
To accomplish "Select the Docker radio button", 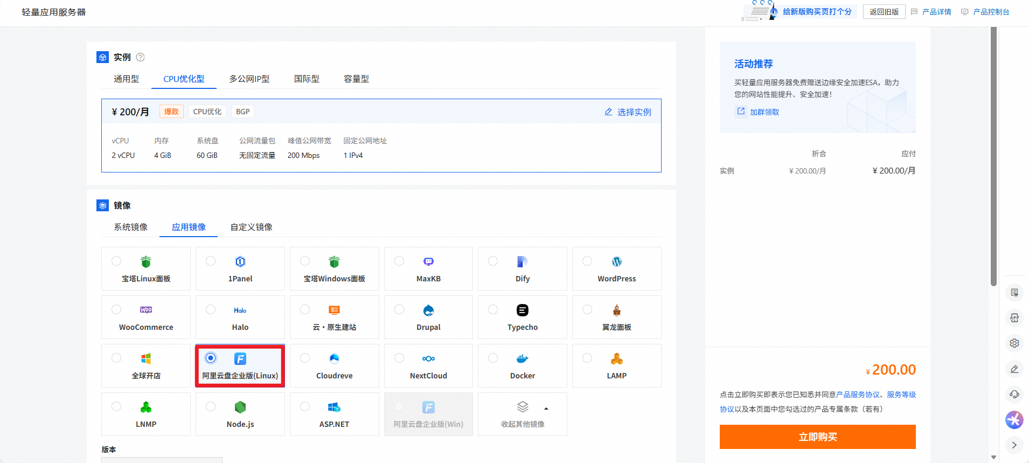I will tap(493, 358).
